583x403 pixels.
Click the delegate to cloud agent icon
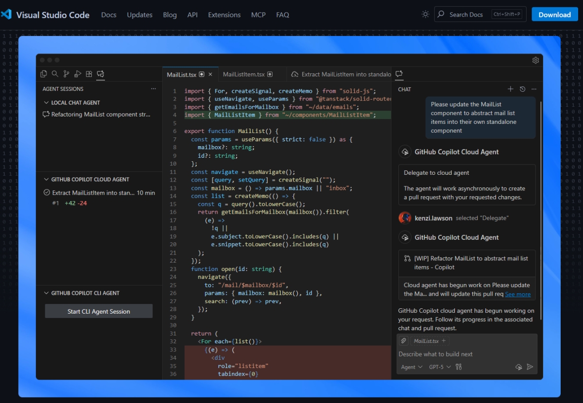tap(518, 367)
